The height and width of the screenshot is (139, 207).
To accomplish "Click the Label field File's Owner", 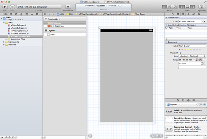I will click(192, 46).
